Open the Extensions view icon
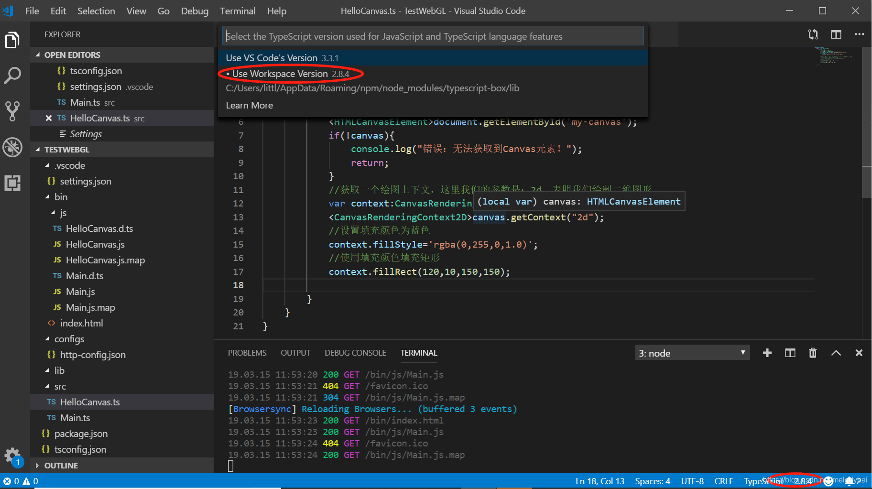Screen dimensions: 872x489 (12, 183)
